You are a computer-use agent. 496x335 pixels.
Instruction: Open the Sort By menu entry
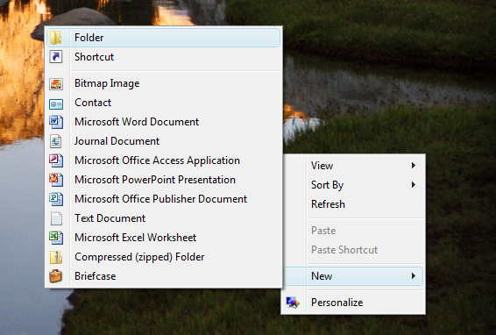click(353, 185)
